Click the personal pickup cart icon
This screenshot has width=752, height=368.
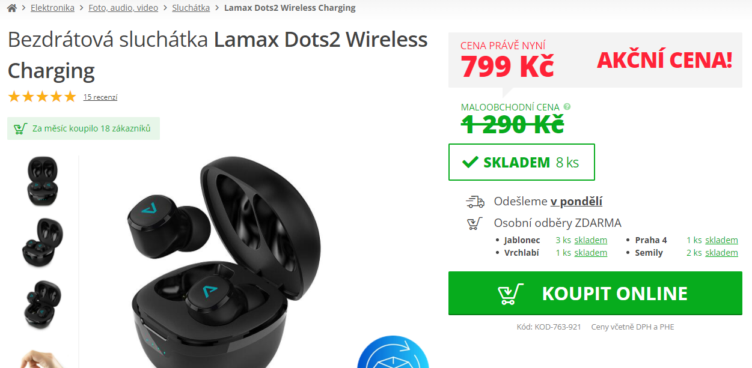click(x=475, y=223)
